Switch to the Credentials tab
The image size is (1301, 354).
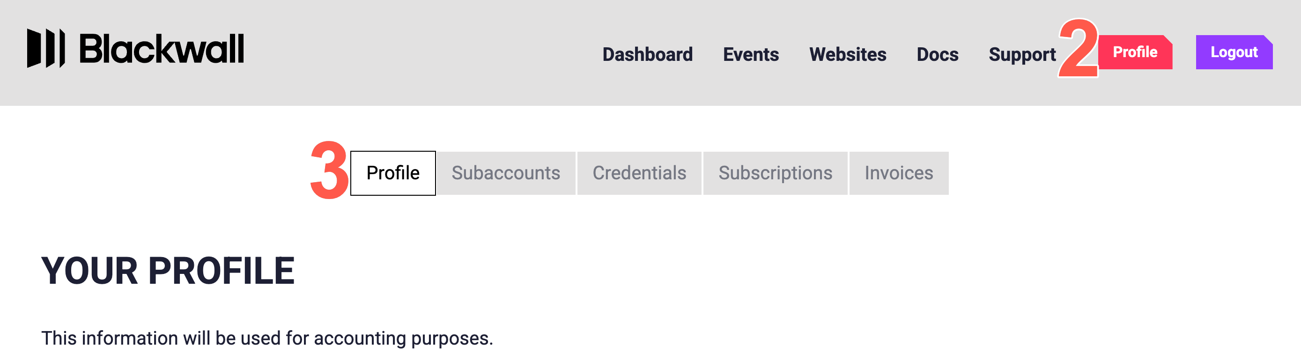tap(639, 173)
